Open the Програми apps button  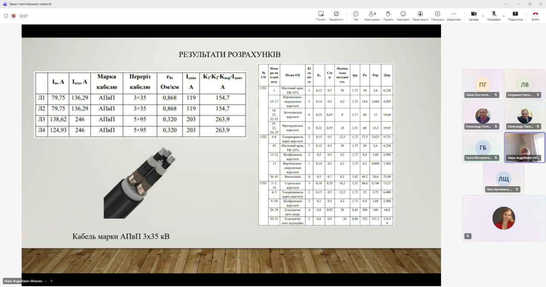pyautogui.click(x=437, y=16)
